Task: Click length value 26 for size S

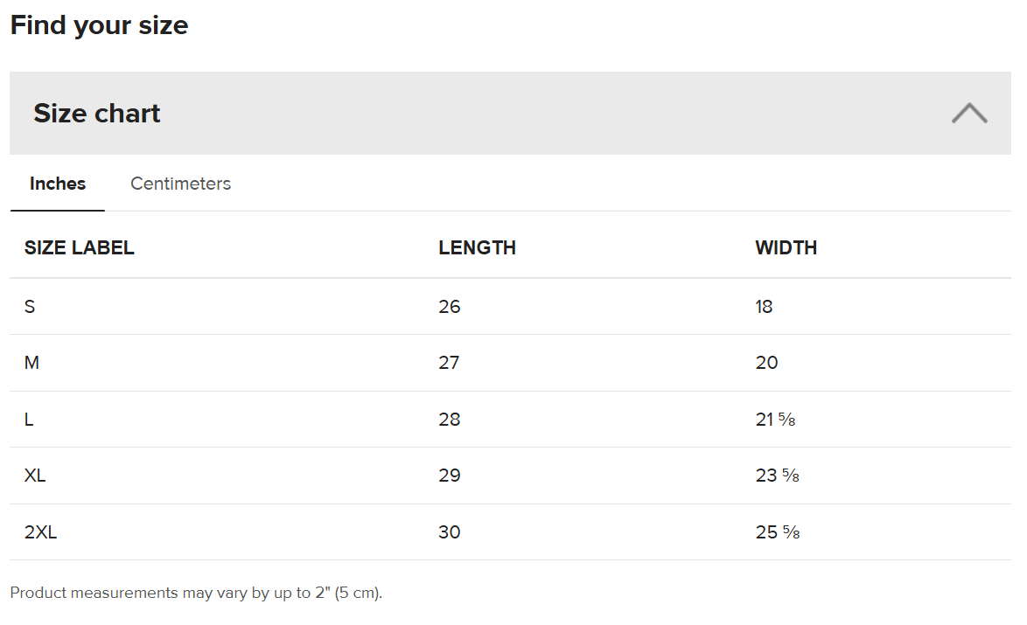Action: click(x=449, y=307)
